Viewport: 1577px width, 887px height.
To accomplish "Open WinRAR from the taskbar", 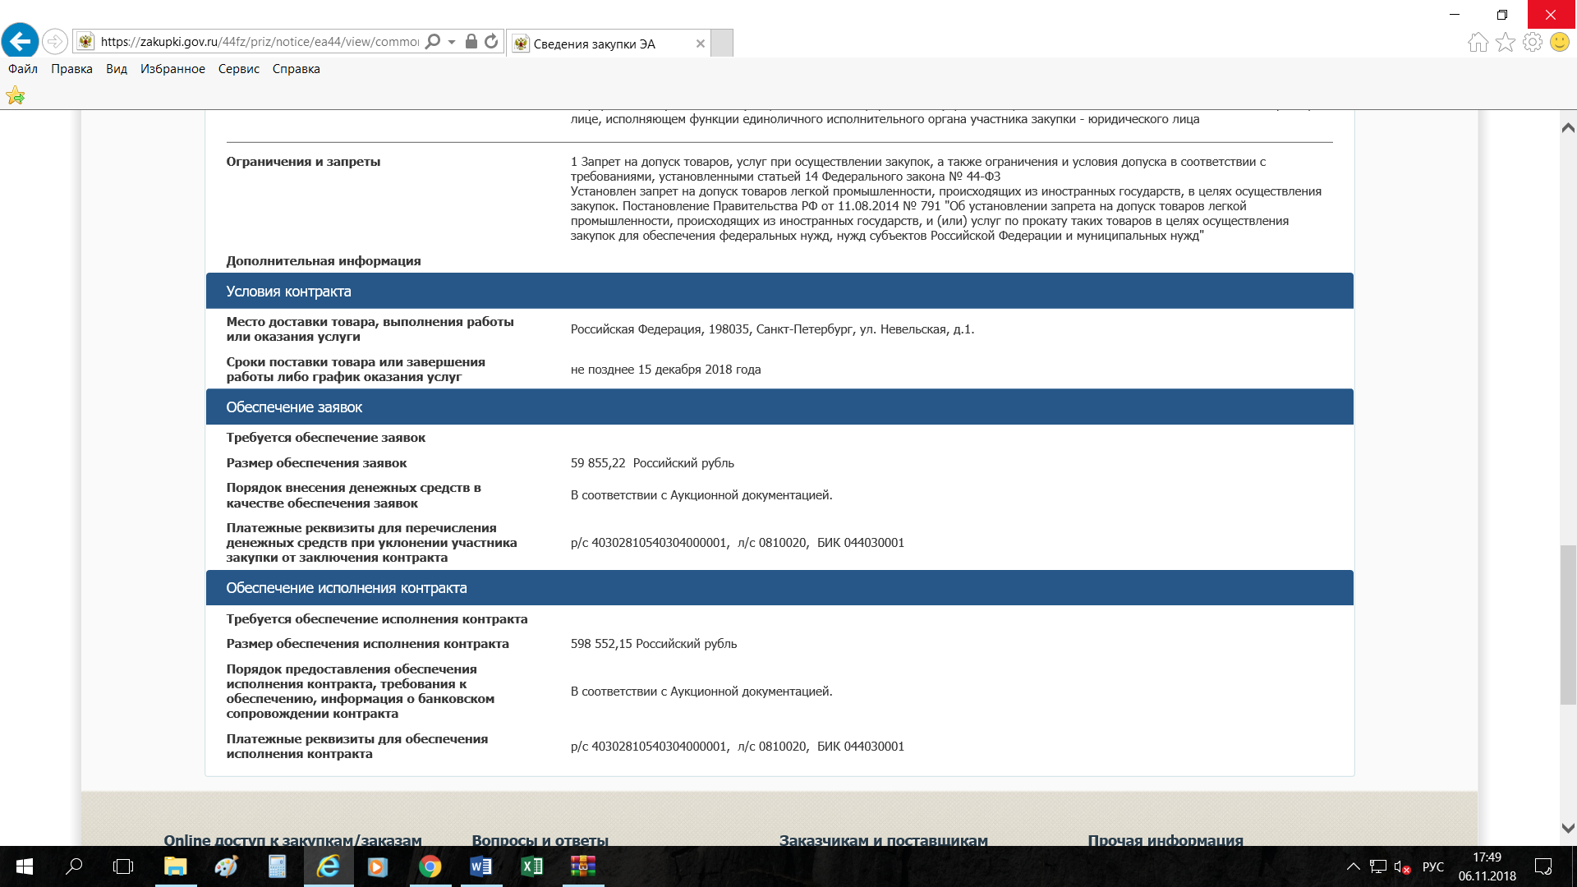I will (582, 866).
